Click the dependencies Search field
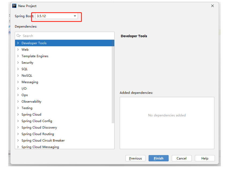This screenshot has height=170, width=231. click(x=65, y=36)
